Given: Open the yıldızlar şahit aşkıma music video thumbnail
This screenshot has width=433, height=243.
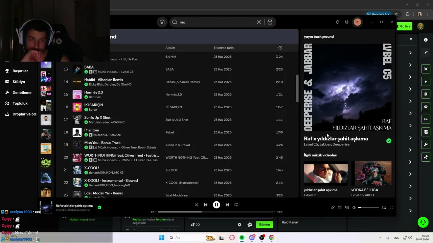Looking at the screenshot, I should click(326, 173).
